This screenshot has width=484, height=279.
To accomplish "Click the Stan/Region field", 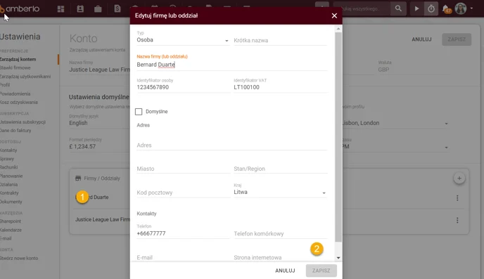I will 280,169.
